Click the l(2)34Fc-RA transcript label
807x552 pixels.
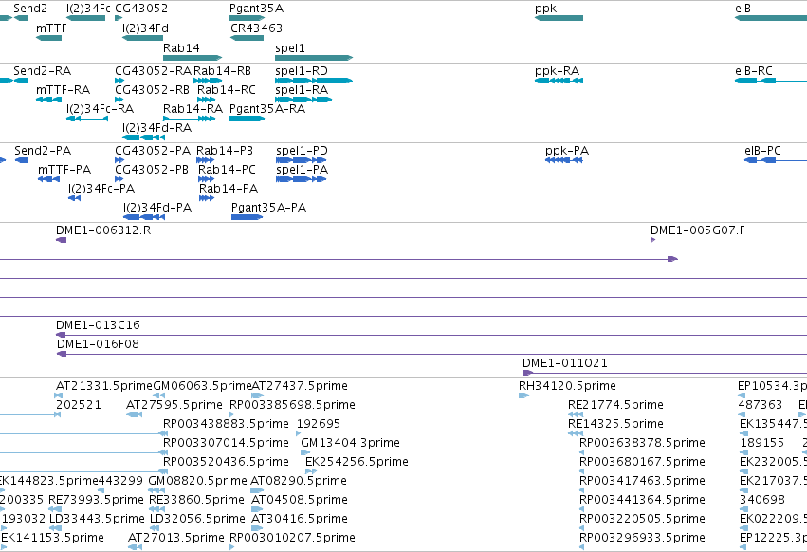click(x=100, y=109)
